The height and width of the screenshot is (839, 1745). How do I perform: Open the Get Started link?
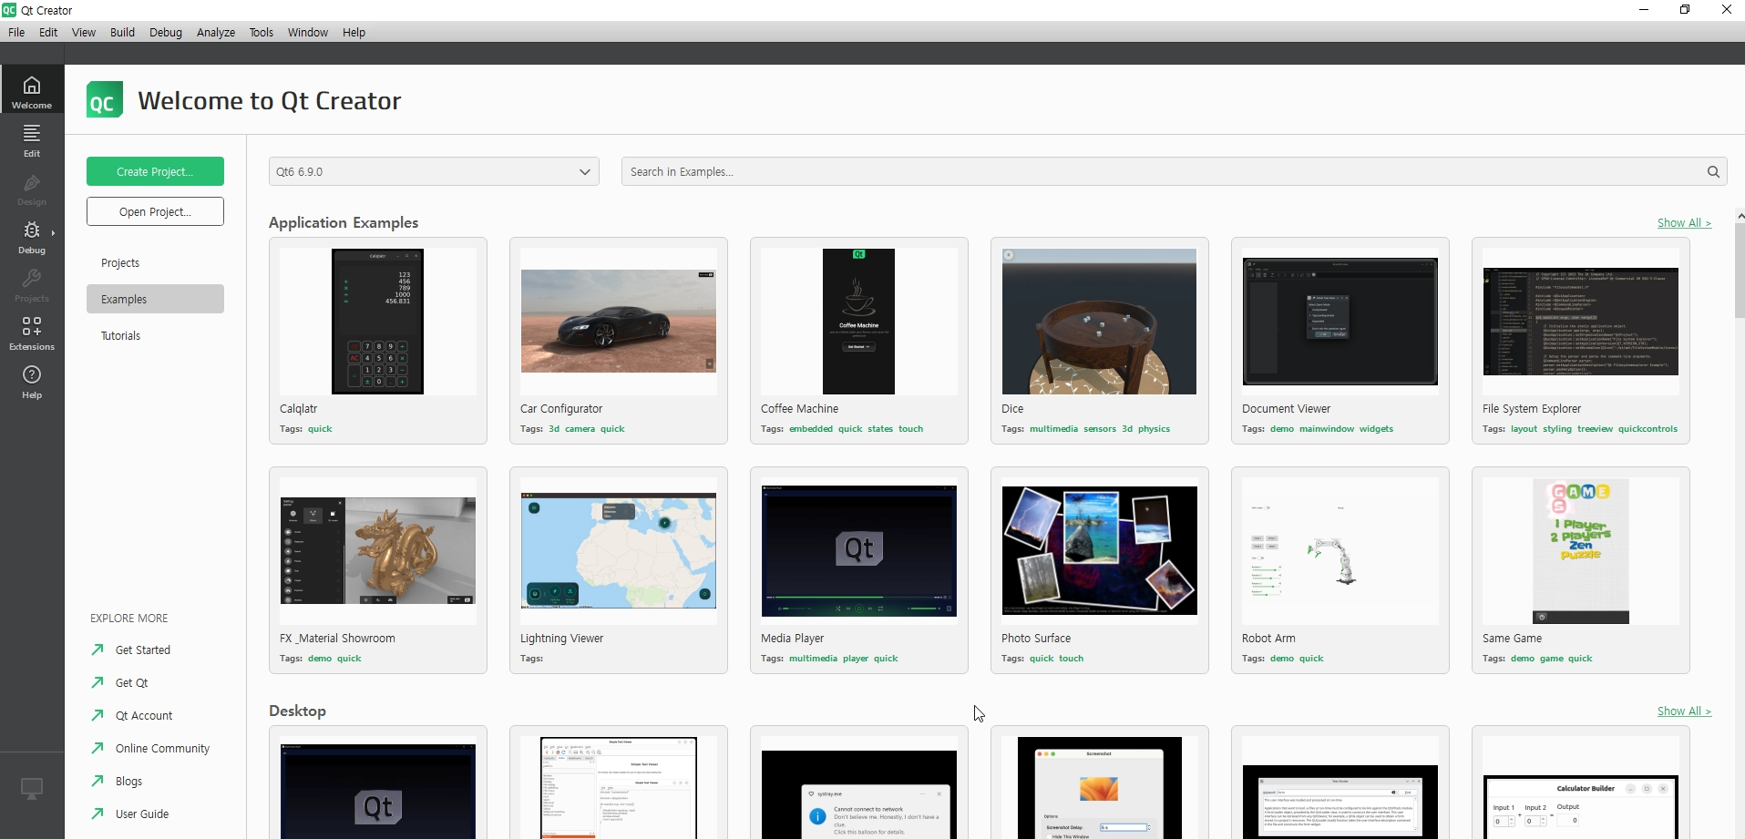pyautogui.click(x=143, y=650)
